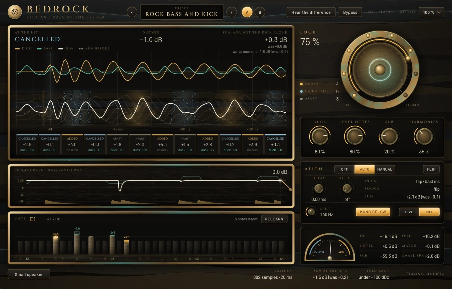Viewport: 452px width, 289px height.
Task: Open the 100 % zoom dropdown
Action: point(432,12)
